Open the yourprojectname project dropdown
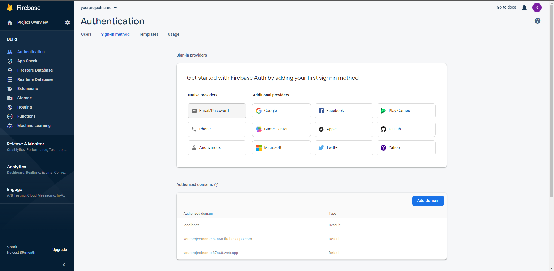554x271 pixels. [99, 8]
